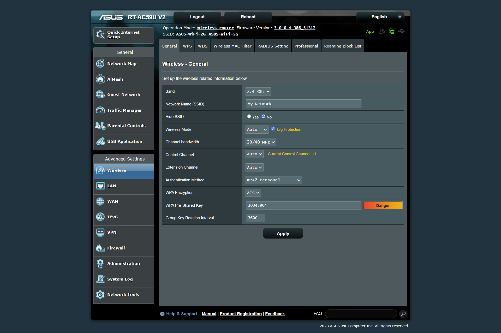Viewport: 501px width, 333px height.
Task: Click the FAQ search magnifier icon
Action: tap(403, 314)
